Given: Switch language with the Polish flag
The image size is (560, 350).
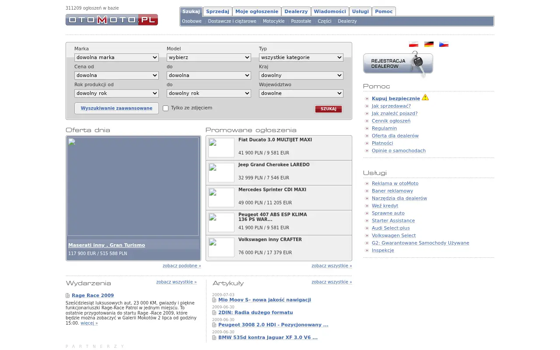Looking at the screenshot, I should tap(413, 44).
